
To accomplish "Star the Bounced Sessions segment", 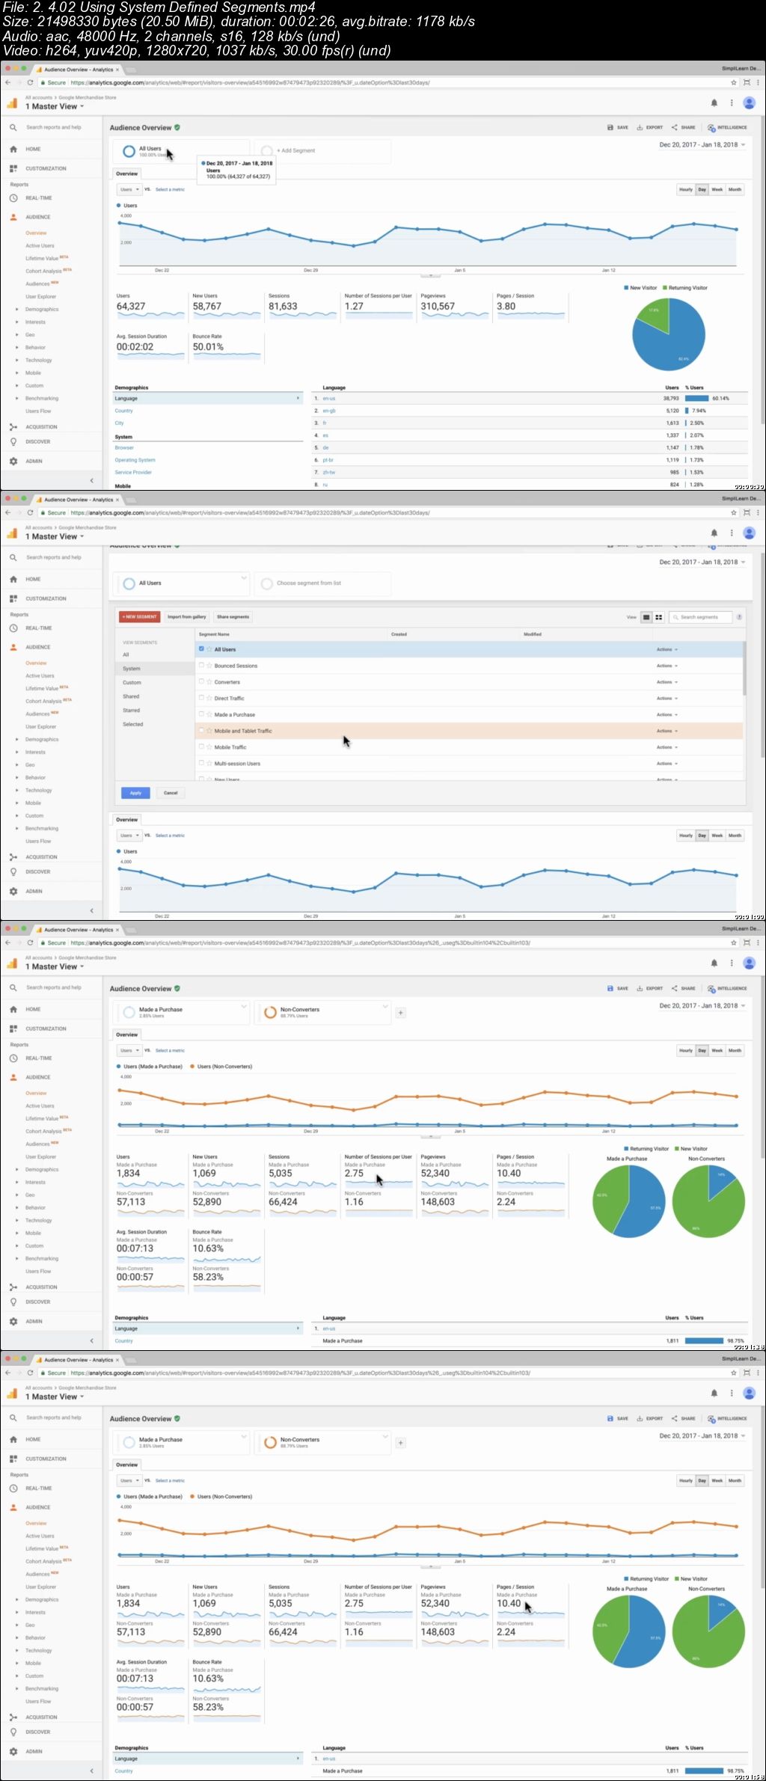I will 209,665.
